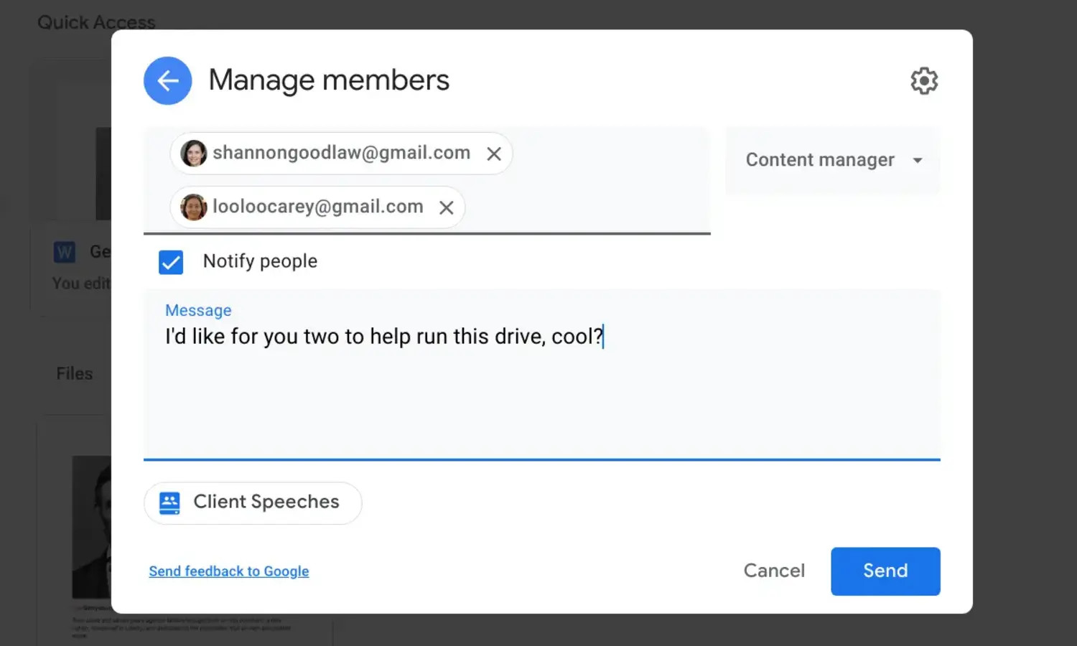1077x646 pixels.
Task: Remove shannongoodlaw@gmail.com from recipients
Action: [494, 154]
